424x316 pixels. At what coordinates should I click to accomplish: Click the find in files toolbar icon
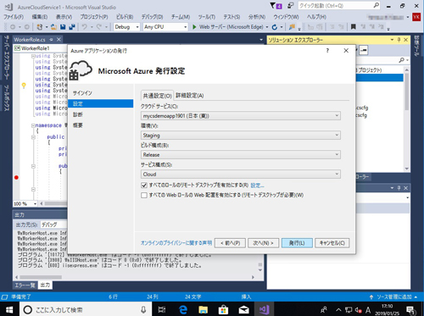[292, 27]
